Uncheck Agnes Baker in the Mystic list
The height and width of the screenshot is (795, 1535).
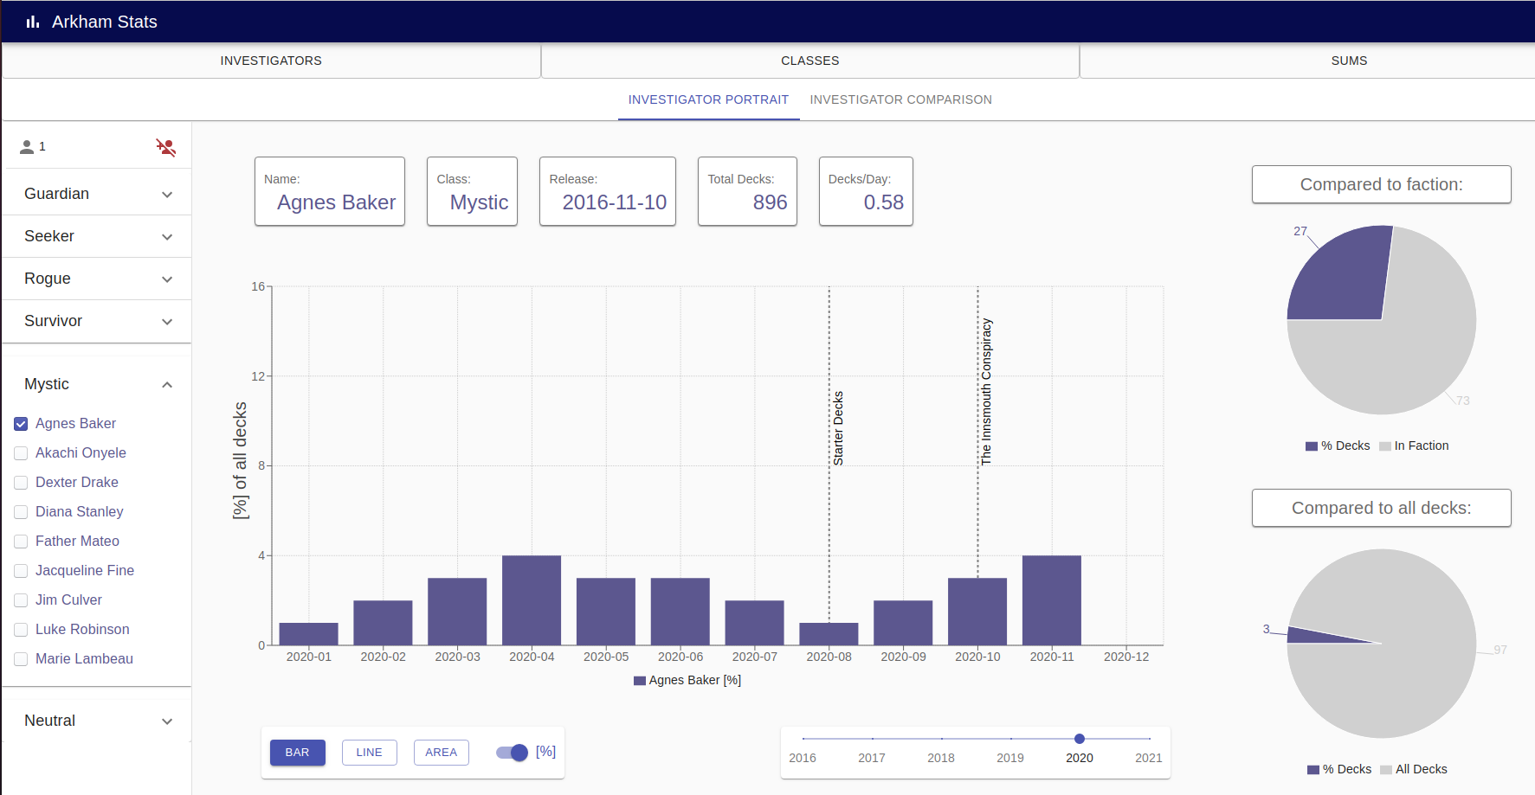tap(20, 423)
